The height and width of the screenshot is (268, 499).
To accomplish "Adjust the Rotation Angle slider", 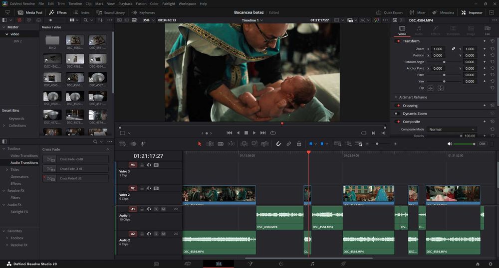I will (444, 62).
